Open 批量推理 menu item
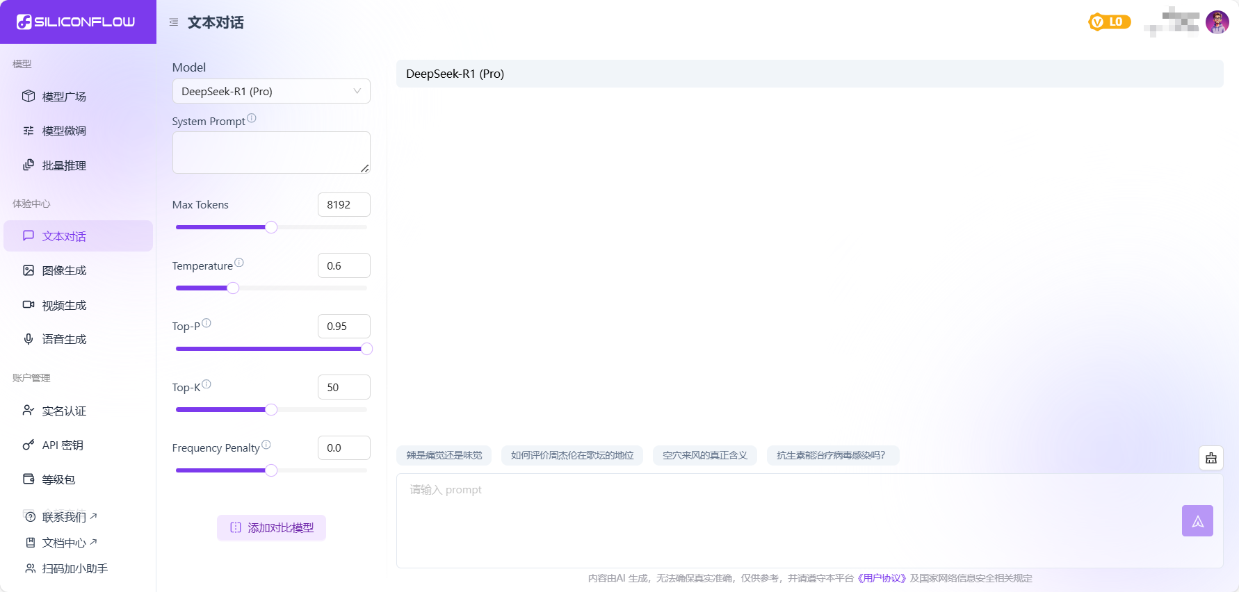 [x=78, y=165]
